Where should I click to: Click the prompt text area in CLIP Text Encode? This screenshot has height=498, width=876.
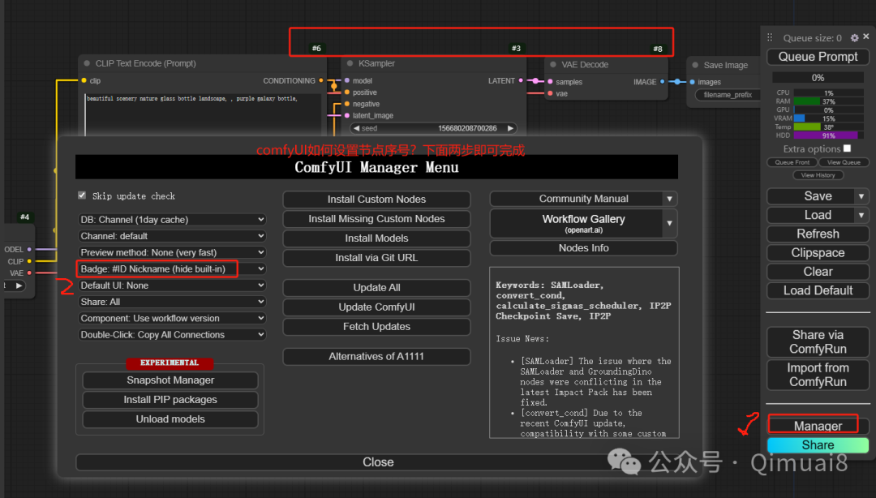[204, 114]
